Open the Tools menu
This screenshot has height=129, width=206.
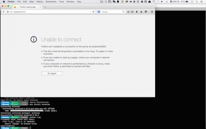tap(61, 2)
